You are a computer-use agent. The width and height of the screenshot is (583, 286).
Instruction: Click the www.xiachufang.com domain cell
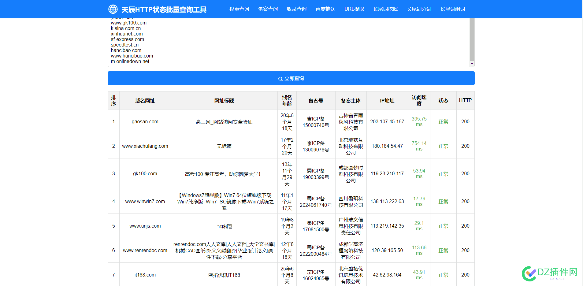click(145, 146)
